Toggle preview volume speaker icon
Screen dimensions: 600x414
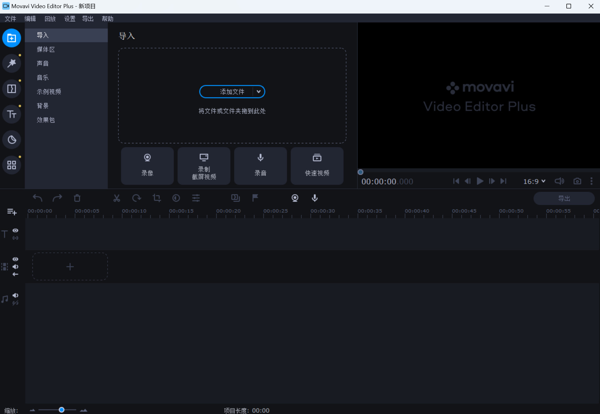tap(559, 181)
